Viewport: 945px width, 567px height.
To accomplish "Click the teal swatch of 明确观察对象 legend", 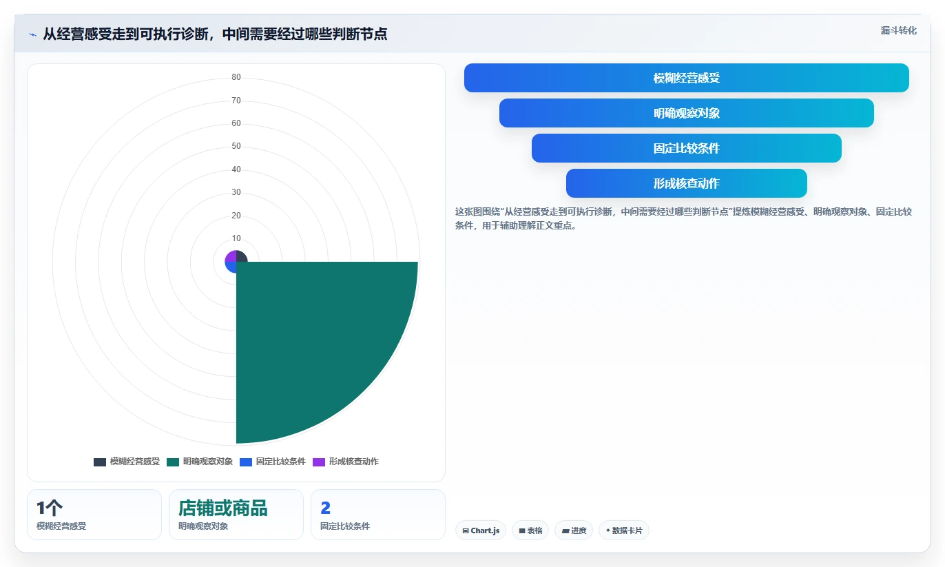I will coord(173,462).
